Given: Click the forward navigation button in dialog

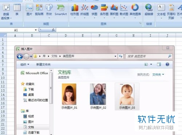Looking at the screenshot, I should click(26, 56).
